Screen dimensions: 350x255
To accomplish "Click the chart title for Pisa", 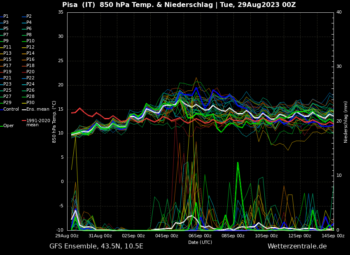I will click(179, 5).
